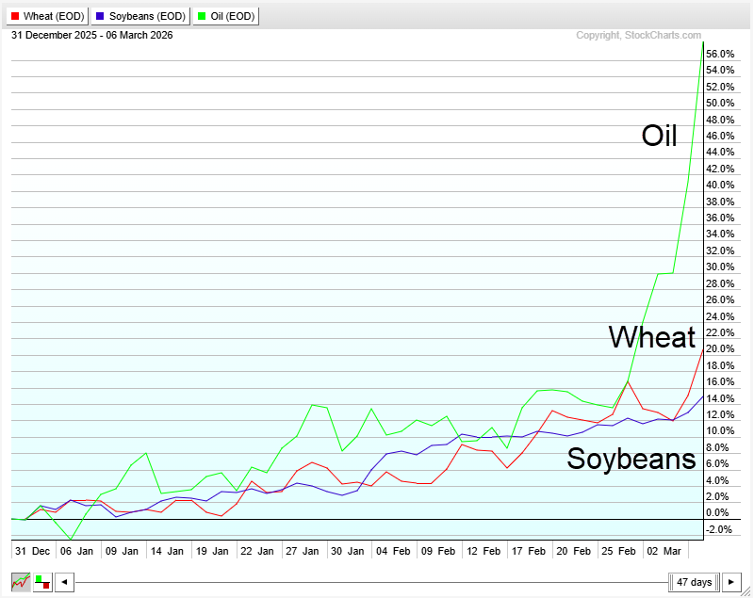Screen dimensions: 754x598
Task: Click the 0.0% y-axis label
Action: (x=719, y=513)
